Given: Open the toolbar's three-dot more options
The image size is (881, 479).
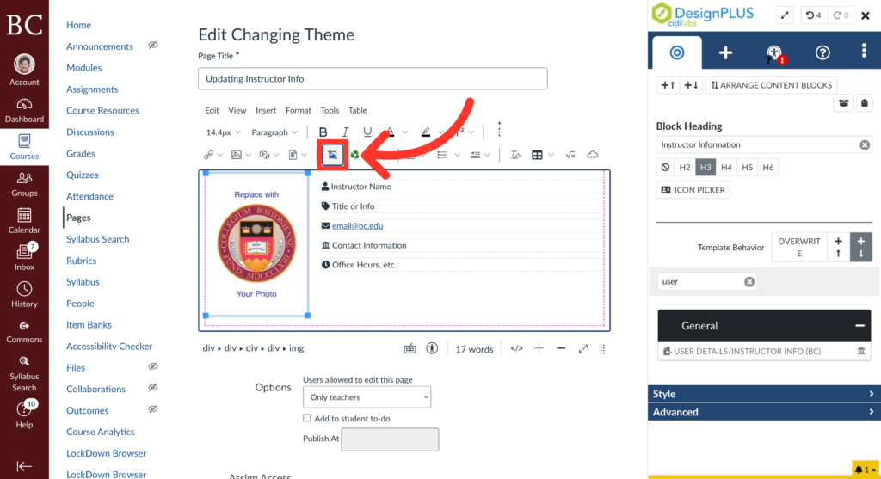Looking at the screenshot, I should point(499,131).
